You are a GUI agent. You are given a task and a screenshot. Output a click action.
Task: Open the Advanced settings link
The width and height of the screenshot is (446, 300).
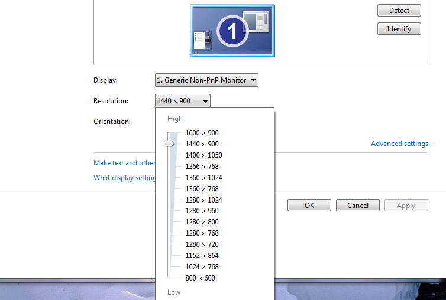[399, 144]
